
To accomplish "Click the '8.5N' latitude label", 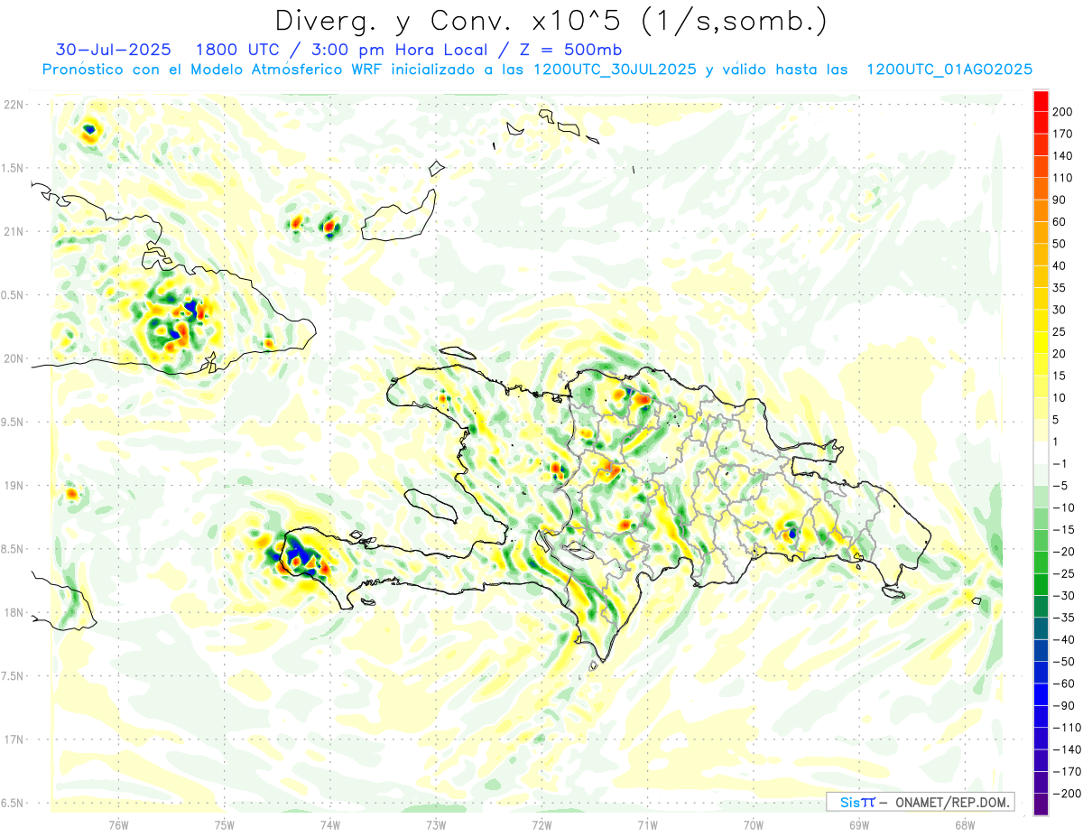I will [14, 549].
